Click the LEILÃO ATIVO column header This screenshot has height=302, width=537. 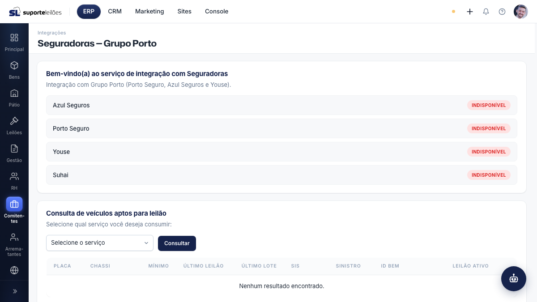pos(470,266)
